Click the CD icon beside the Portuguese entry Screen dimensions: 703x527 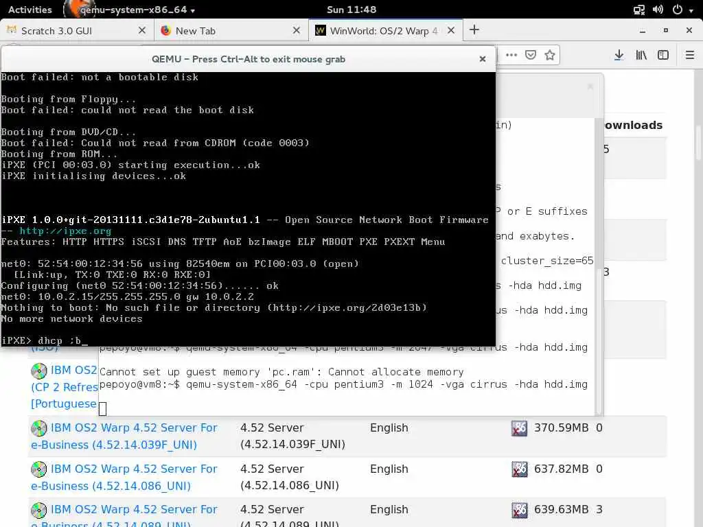pos(39,371)
